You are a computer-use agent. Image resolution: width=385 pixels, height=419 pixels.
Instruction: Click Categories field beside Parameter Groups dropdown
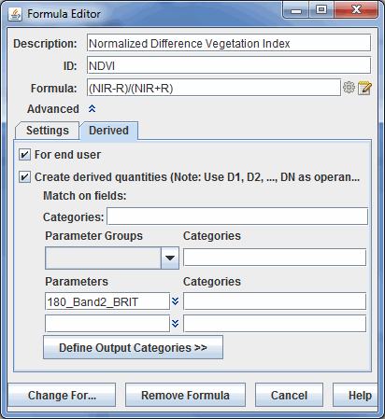point(275,257)
